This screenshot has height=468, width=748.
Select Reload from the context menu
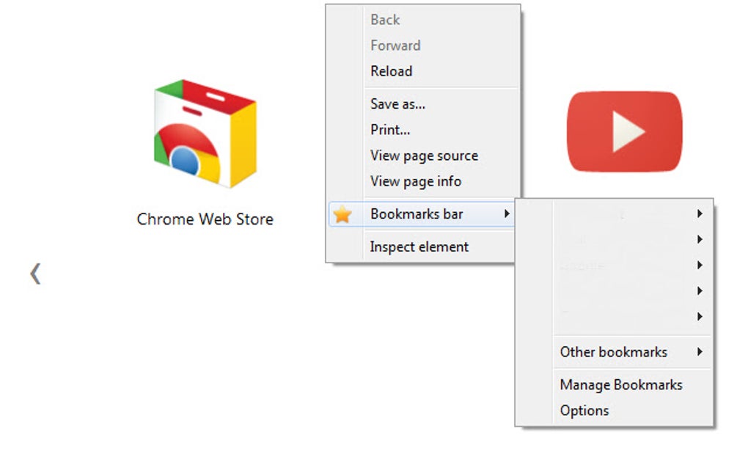391,70
